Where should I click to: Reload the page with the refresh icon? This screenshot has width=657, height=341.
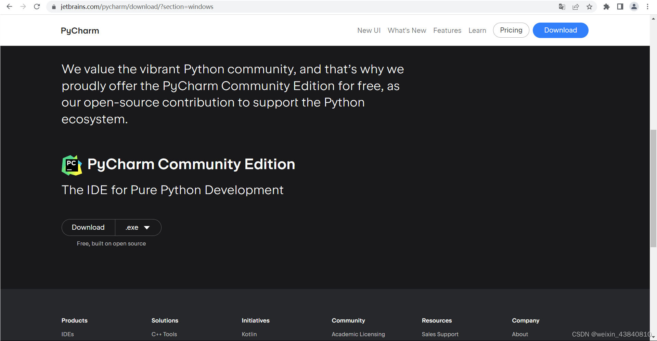click(37, 7)
